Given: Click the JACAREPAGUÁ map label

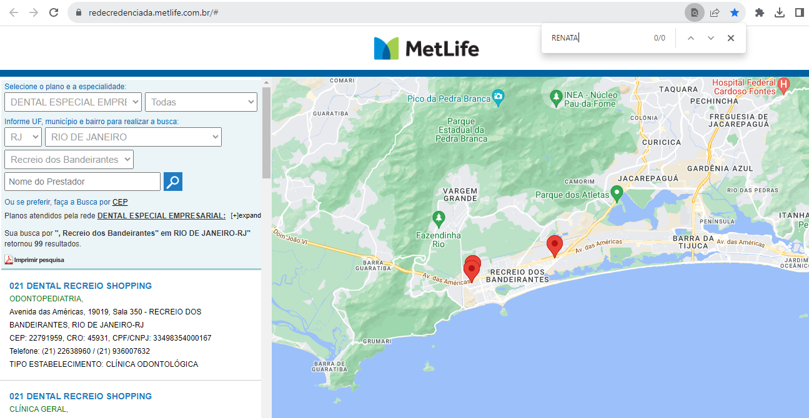Looking at the screenshot, I should [647, 178].
